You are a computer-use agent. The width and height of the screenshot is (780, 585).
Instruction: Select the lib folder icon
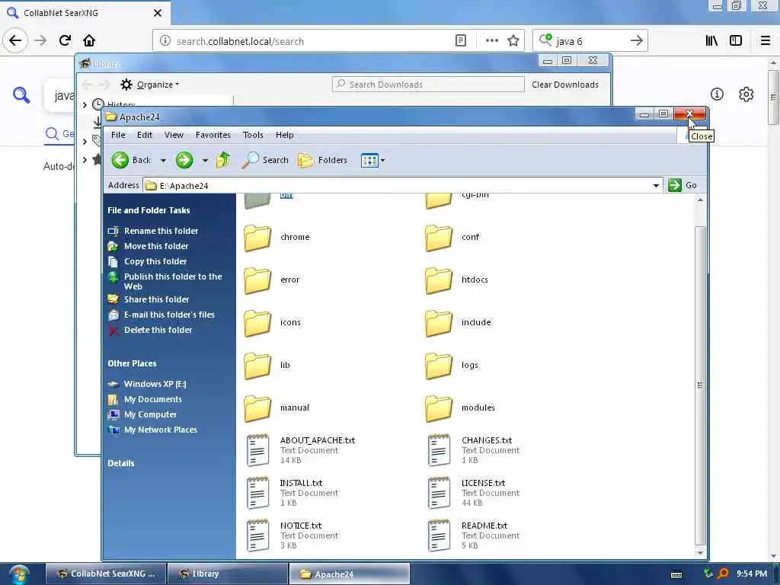point(257,366)
